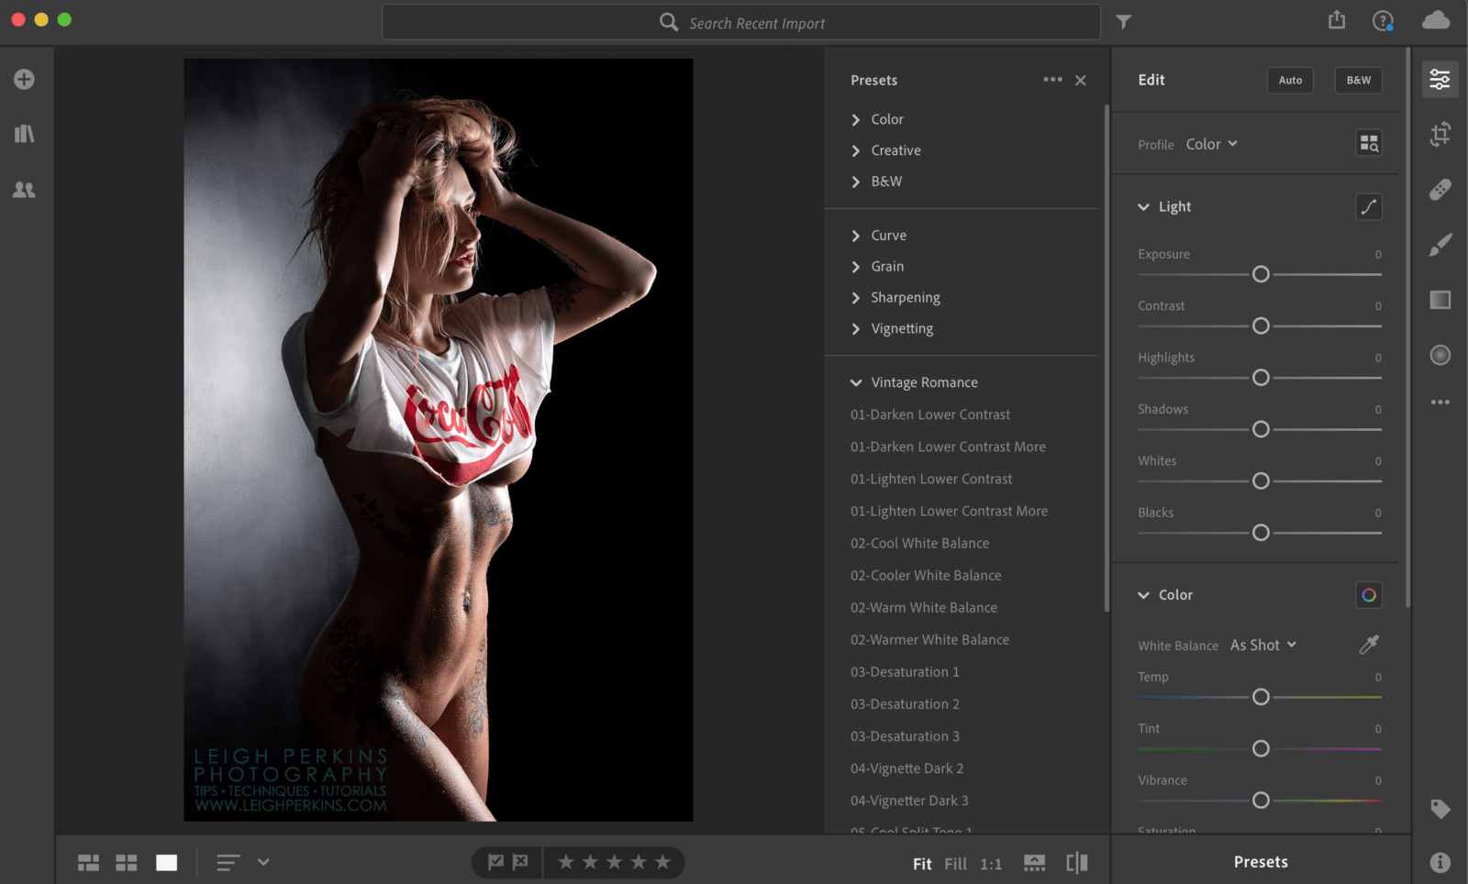Click the Presets button at bottom
This screenshot has height=884, width=1468.
pyautogui.click(x=1261, y=862)
